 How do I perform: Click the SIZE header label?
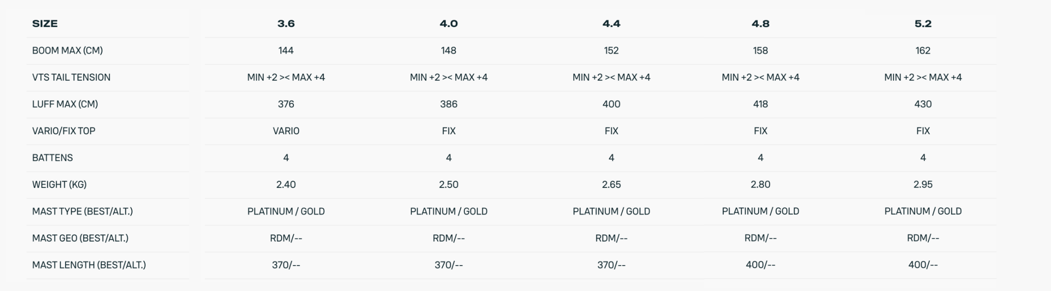coord(45,24)
